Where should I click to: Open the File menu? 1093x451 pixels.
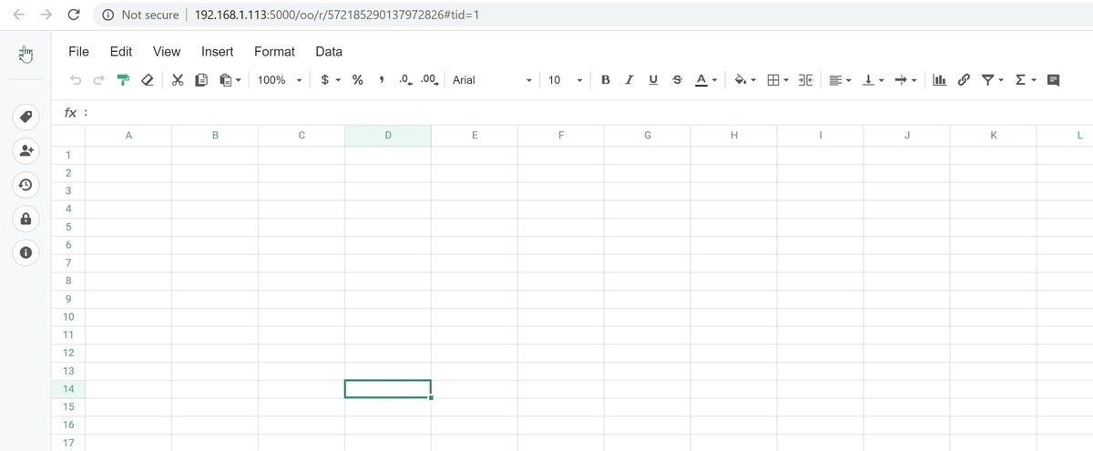point(79,52)
